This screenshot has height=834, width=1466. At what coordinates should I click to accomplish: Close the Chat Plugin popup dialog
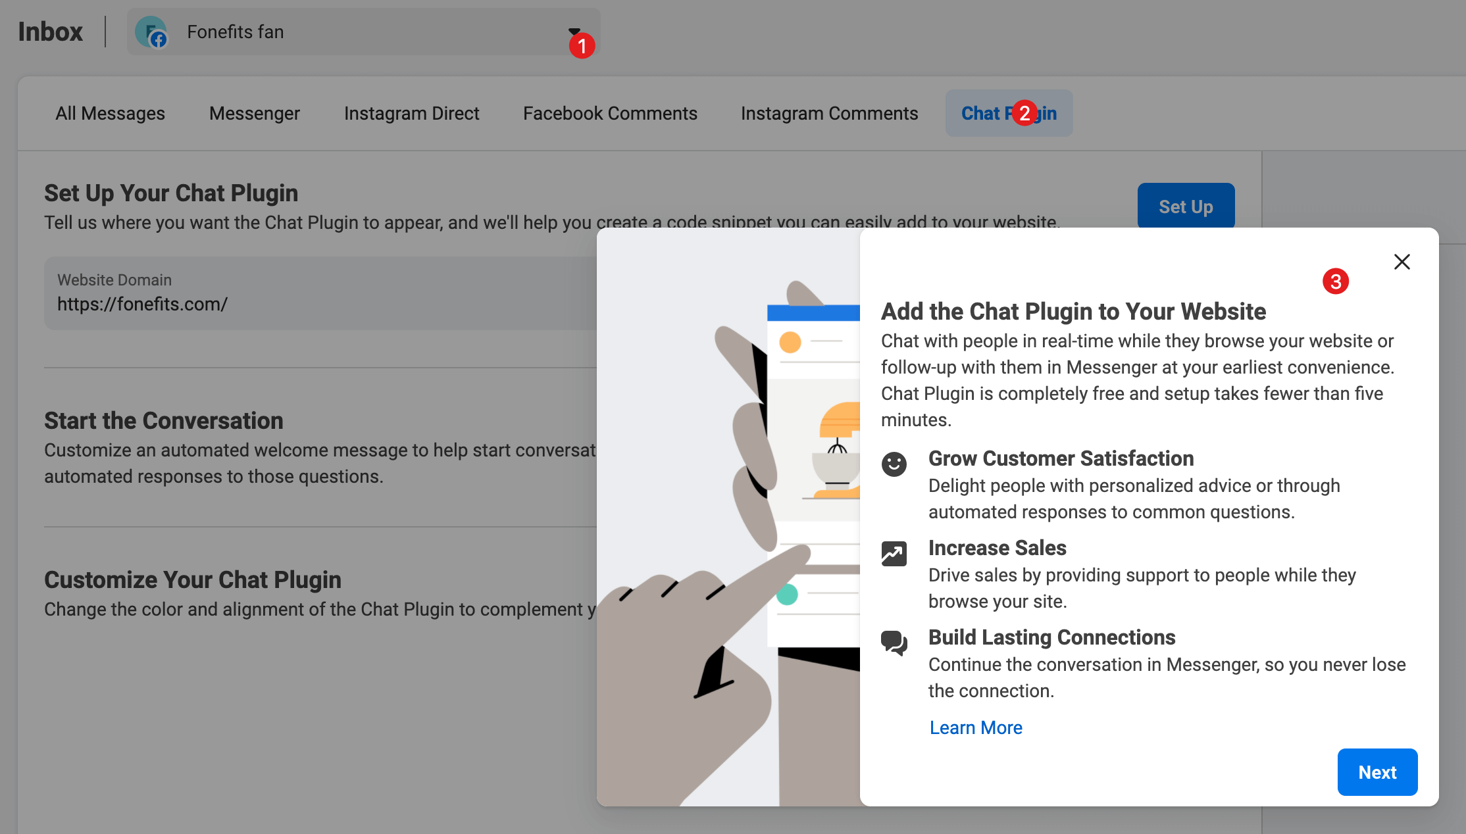point(1402,262)
